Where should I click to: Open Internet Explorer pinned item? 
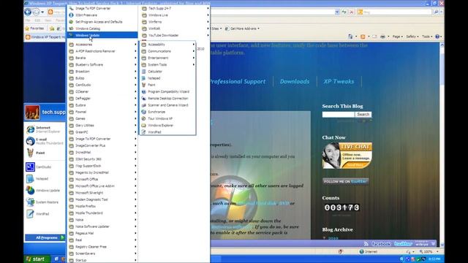click(x=45, y=129)
